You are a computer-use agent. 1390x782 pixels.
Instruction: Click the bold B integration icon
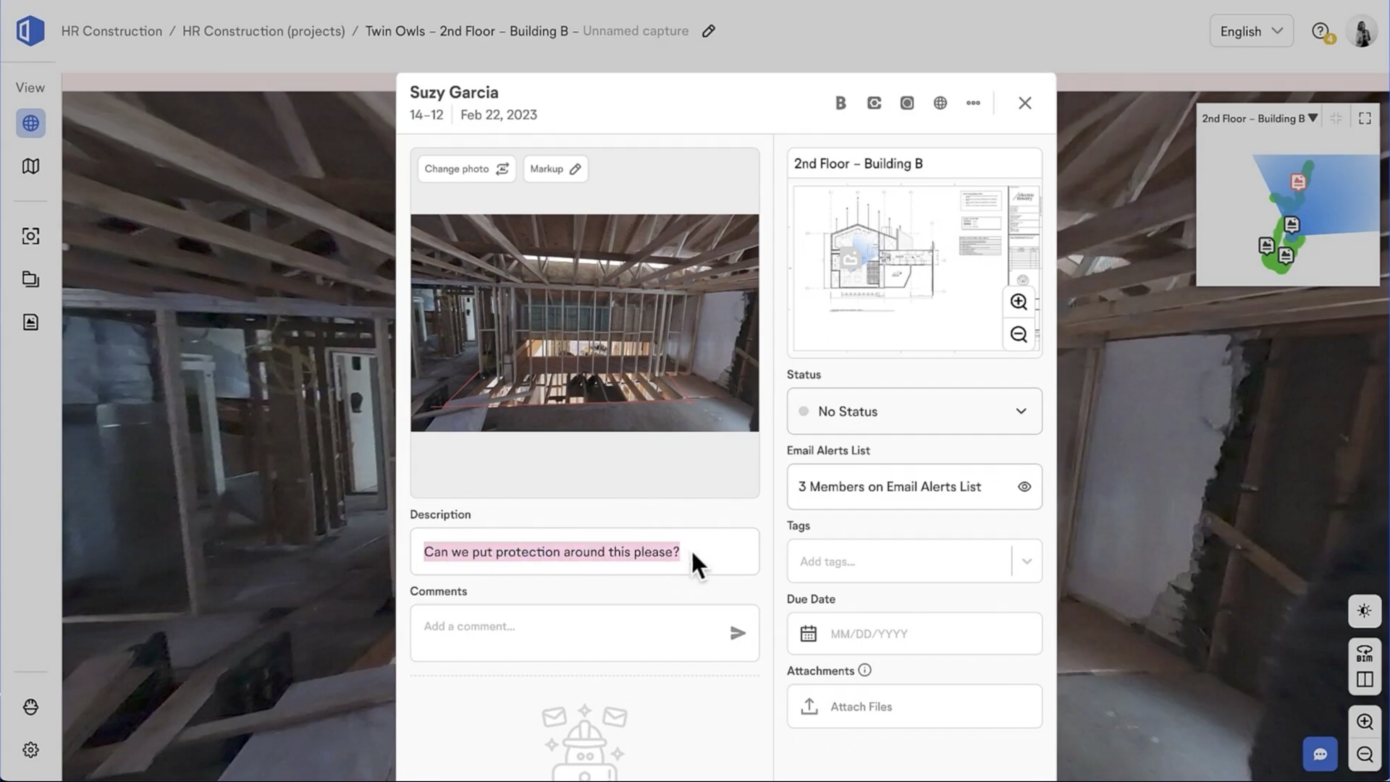click(x=841, y=103)
